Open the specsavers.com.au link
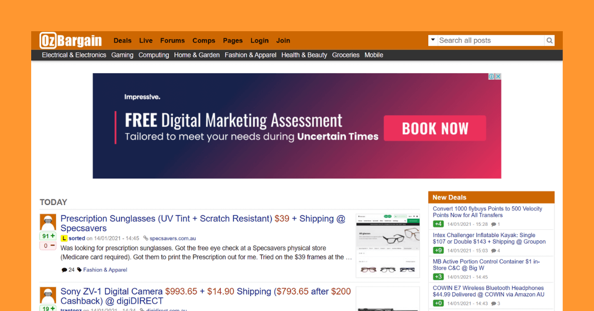This screenshot has height=311, width=594. pos(173,238)
